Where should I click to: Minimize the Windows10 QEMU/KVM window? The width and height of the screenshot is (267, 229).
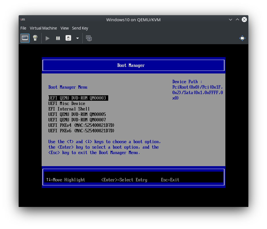click(x=231, y=20)
